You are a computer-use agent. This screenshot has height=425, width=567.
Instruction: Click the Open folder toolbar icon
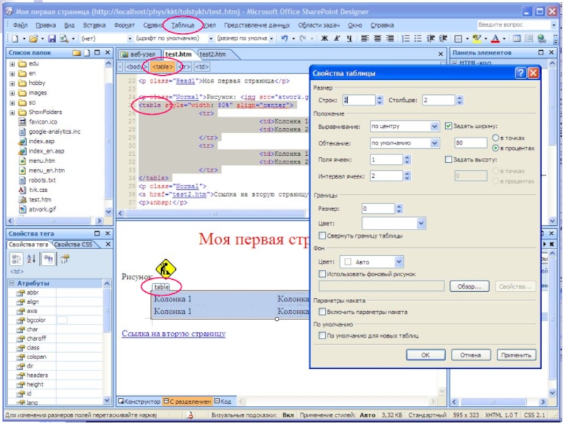point(33,38)
